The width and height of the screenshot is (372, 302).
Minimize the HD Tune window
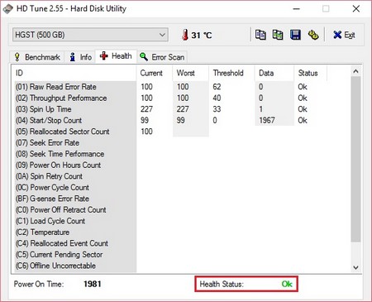pos(297,9)
